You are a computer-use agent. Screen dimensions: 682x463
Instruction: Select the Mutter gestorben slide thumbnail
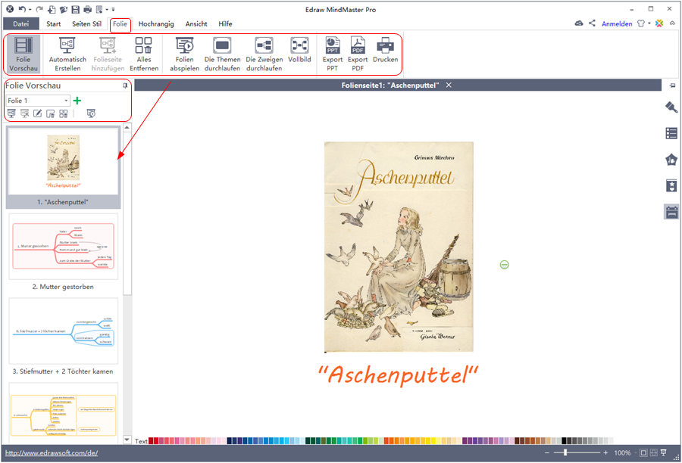63,246
